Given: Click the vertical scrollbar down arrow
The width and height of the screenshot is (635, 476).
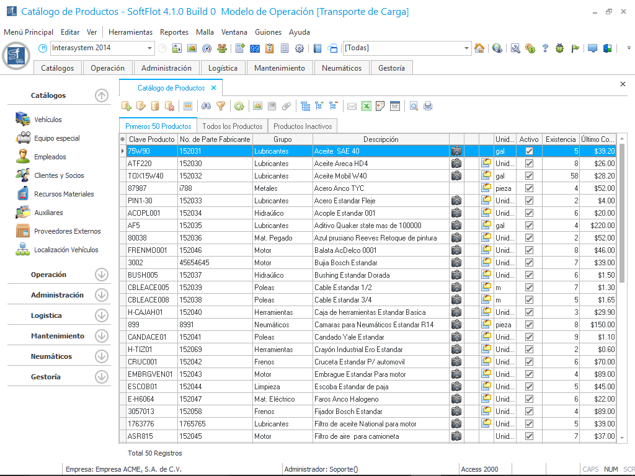Looking at the screenshot, I should 622,438.
